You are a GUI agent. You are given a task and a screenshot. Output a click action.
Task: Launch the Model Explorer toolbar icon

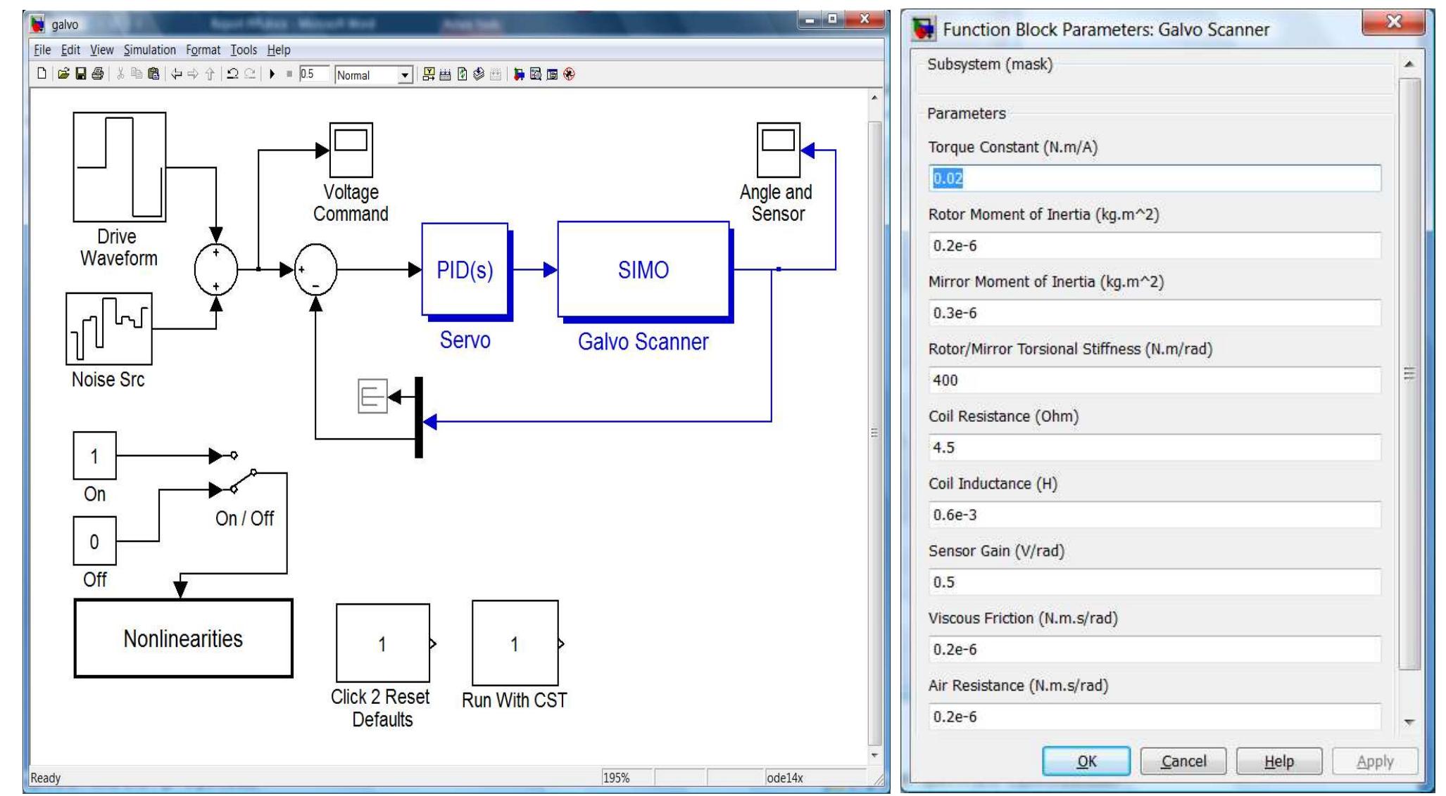coord(536,74)
